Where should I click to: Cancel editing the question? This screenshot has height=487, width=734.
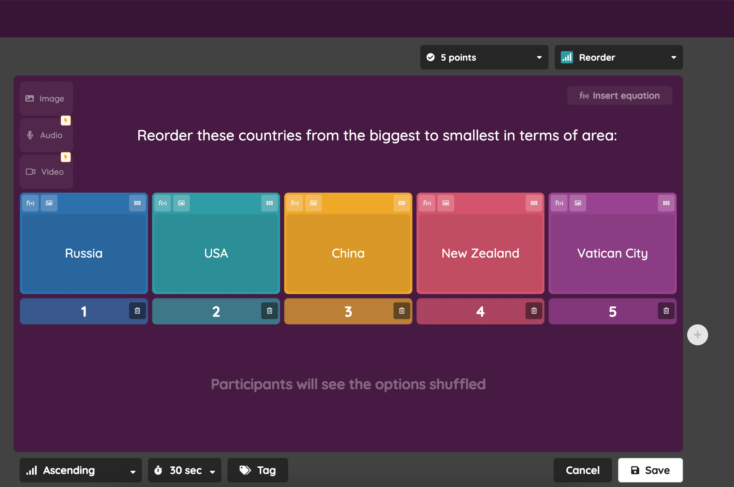(582, 470)
